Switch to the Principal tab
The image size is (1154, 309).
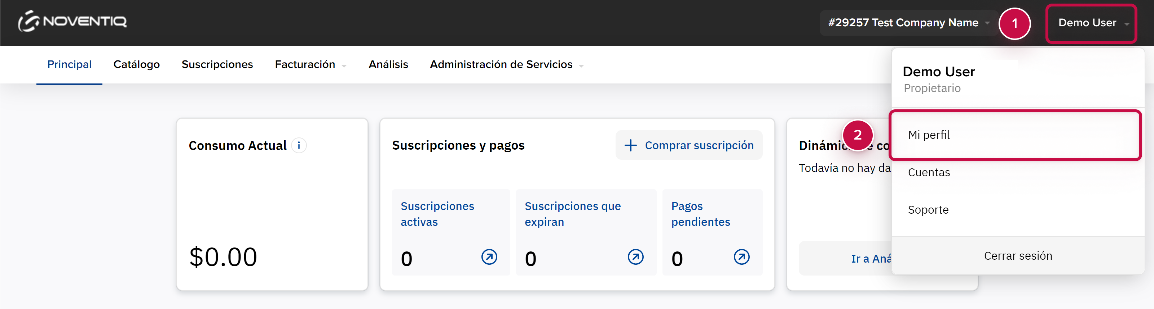[70, 65]
